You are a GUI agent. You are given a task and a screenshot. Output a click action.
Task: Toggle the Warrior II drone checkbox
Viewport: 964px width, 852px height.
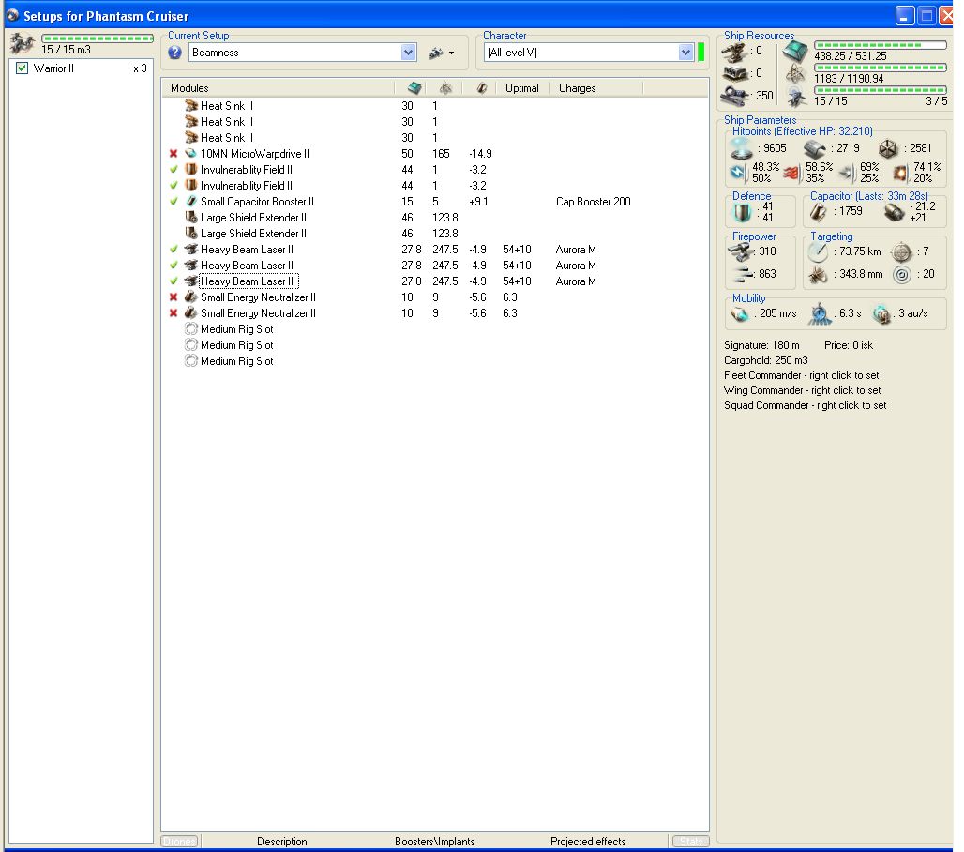pos(23,68)
